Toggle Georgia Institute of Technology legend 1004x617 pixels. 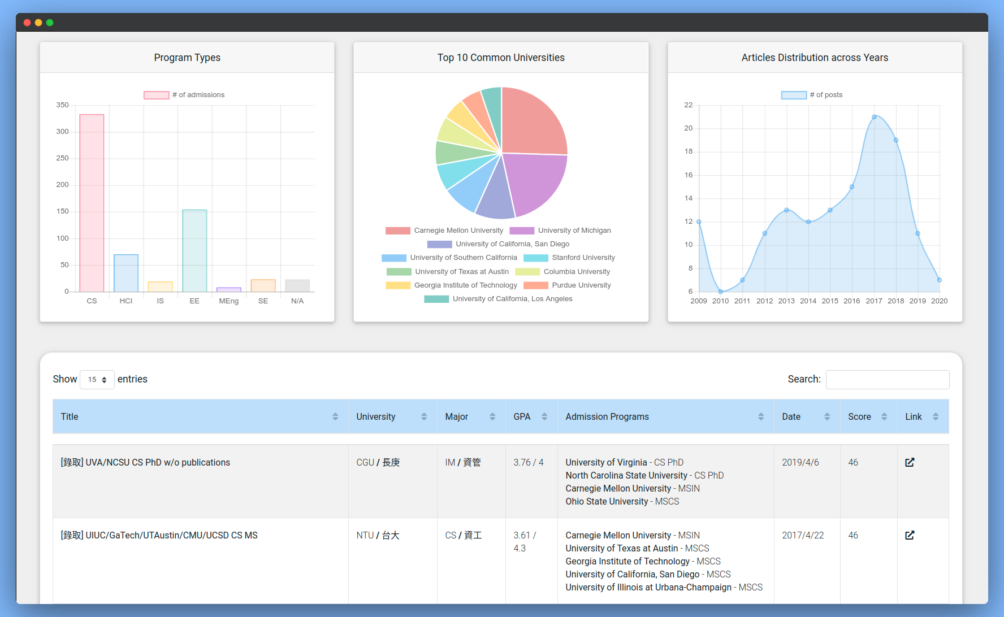coord(451,285)
